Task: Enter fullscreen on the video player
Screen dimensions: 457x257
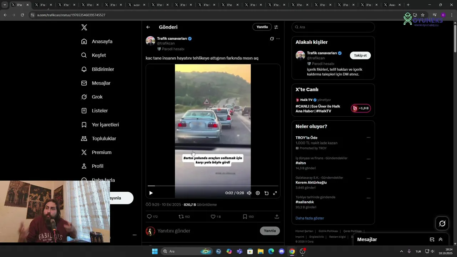Action: click(x=275, y=193)
